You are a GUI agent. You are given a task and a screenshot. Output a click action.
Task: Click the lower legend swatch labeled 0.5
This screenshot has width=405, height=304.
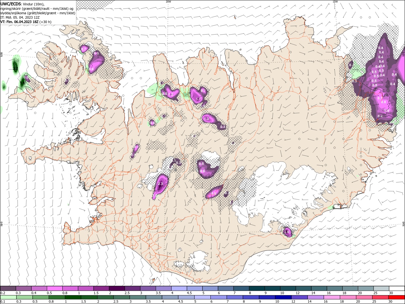click(x=40, y=297)
